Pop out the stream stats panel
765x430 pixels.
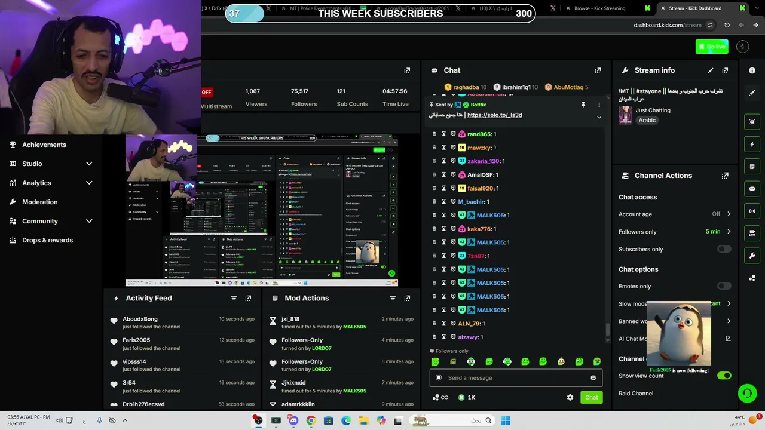tap(407, 70)
